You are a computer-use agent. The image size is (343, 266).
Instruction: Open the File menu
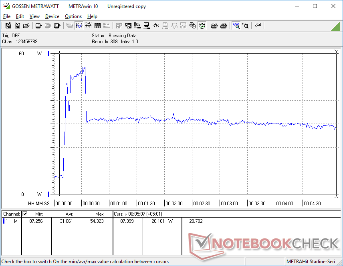[x=7, y=16]
